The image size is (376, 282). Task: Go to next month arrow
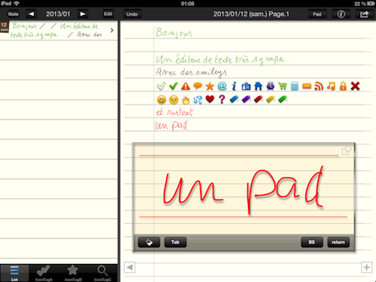pyautogui.click(x=83, y=14)
